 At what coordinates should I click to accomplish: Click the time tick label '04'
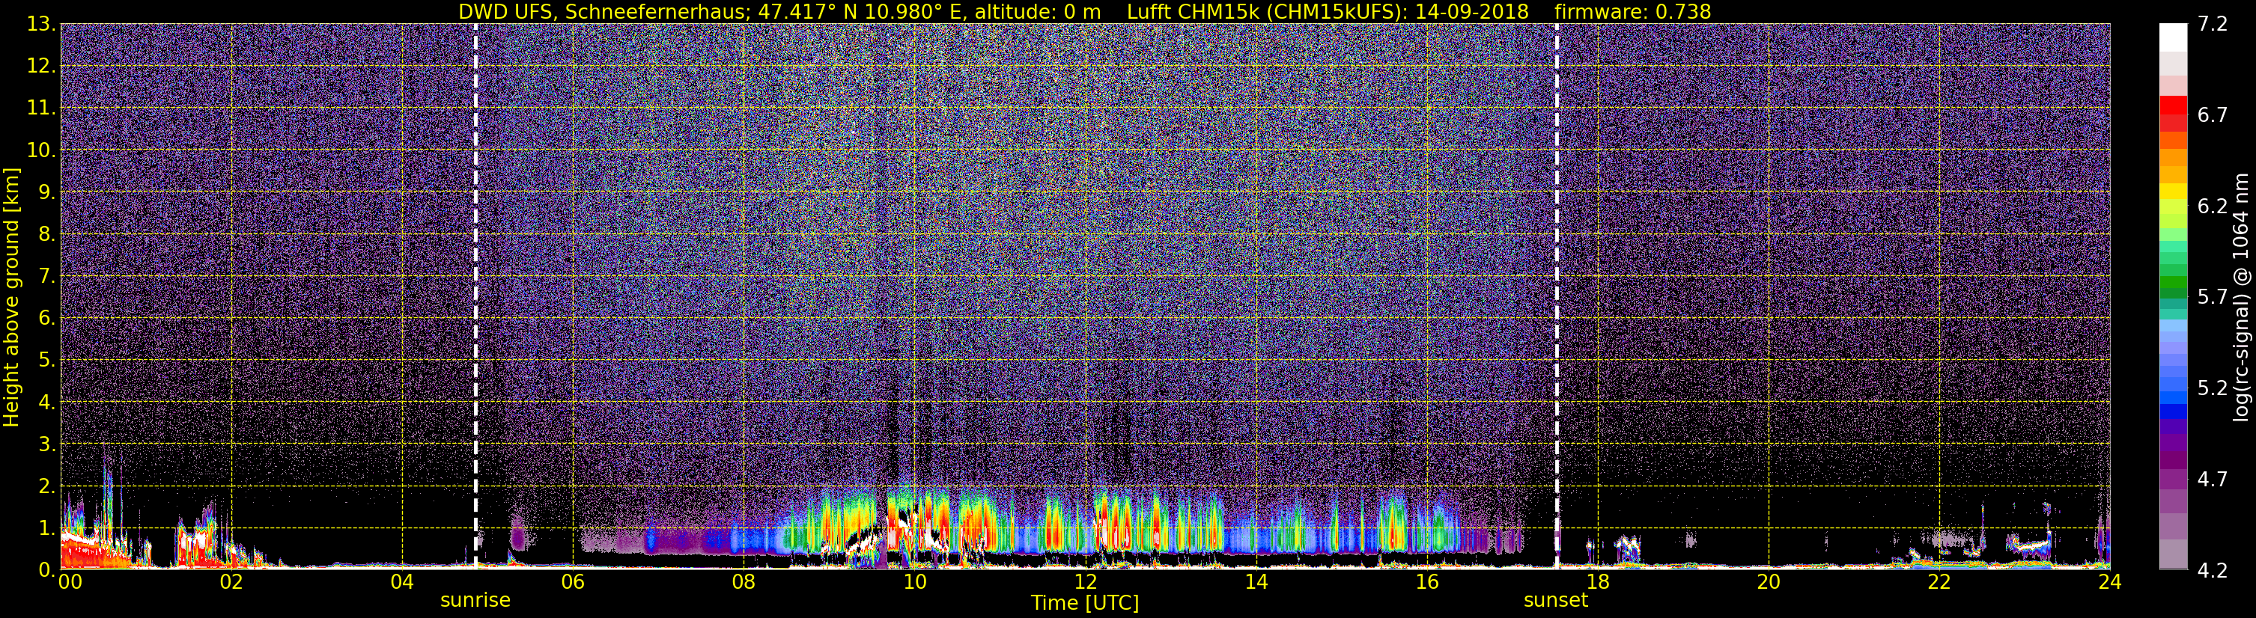(x=402, y=583)
